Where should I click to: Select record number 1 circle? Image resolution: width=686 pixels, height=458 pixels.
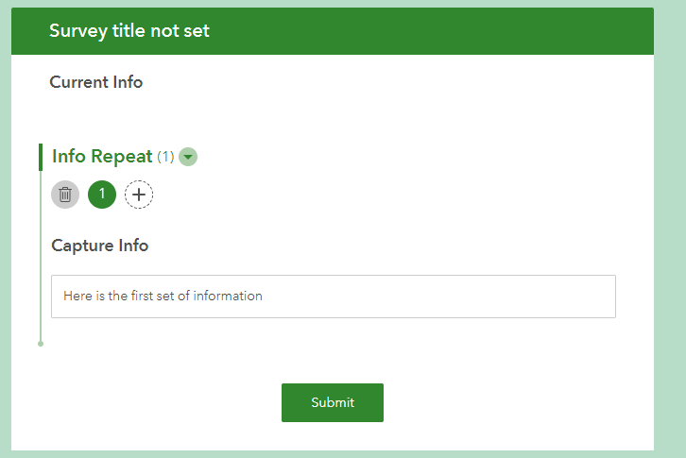(x=102, y=195)
